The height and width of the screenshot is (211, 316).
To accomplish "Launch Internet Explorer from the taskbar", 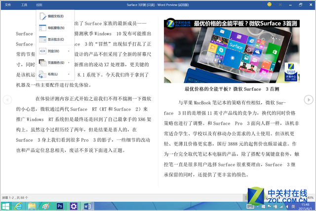I will point(18,207).
